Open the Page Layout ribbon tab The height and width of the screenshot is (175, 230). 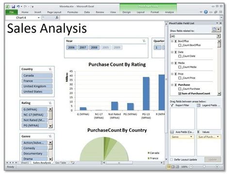[x=54, y=12]
